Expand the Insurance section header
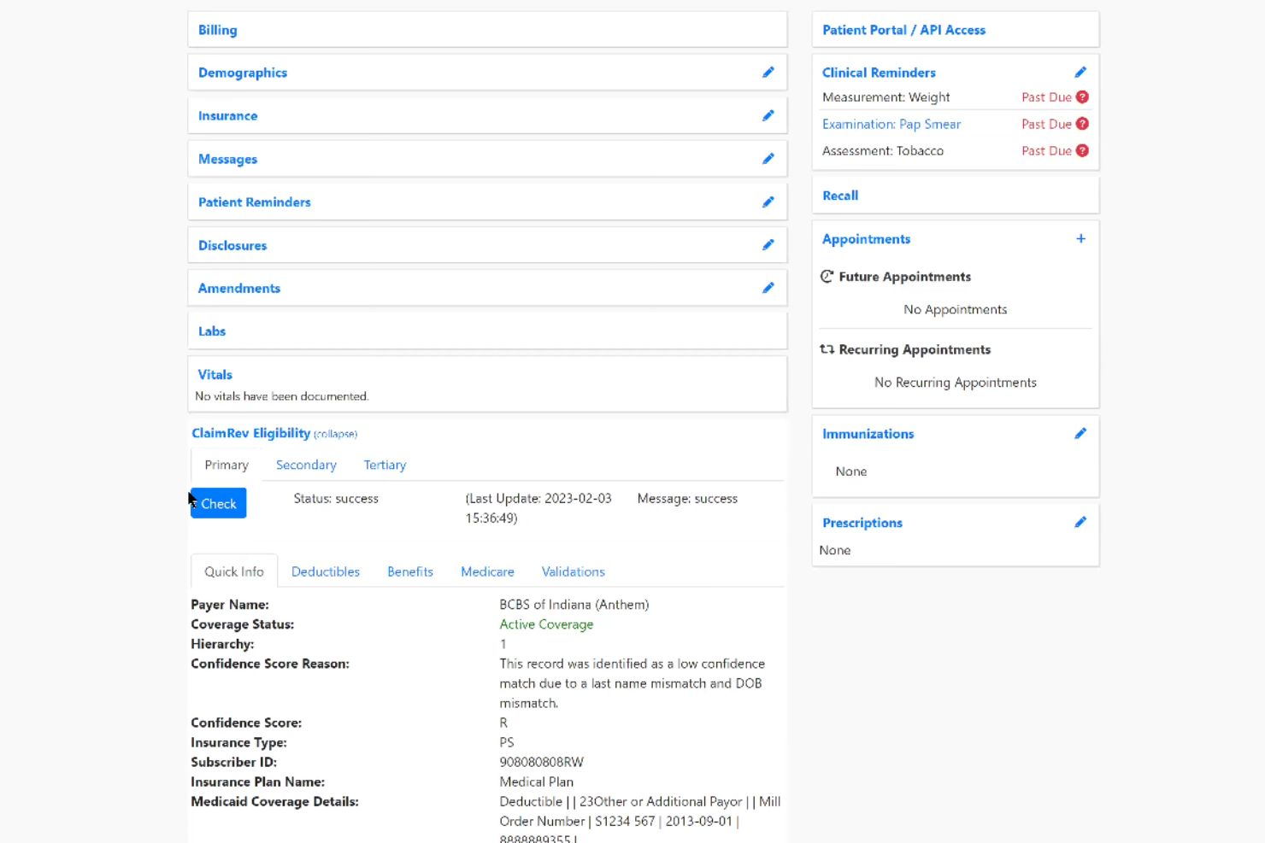The width and height of the screenshot is (1265, 843). tap(228, 116)
